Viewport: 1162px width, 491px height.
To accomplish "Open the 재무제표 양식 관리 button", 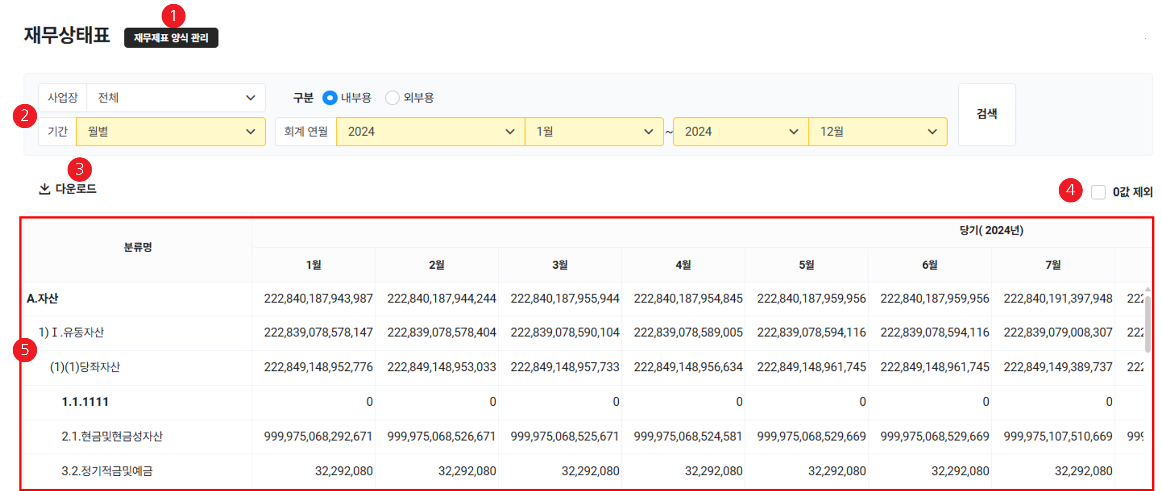I will [171, 38].
